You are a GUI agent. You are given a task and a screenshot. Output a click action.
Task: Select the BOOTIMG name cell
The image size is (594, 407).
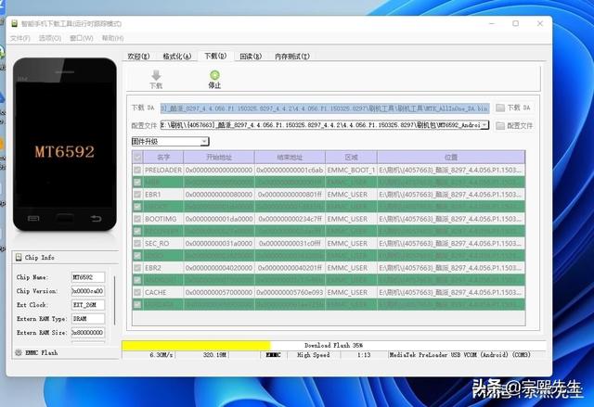click(163, 219)
